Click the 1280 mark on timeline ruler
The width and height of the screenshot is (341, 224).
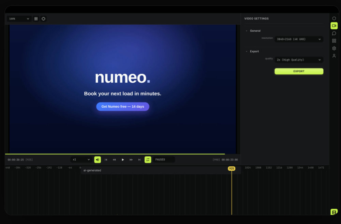coord(290,168)
